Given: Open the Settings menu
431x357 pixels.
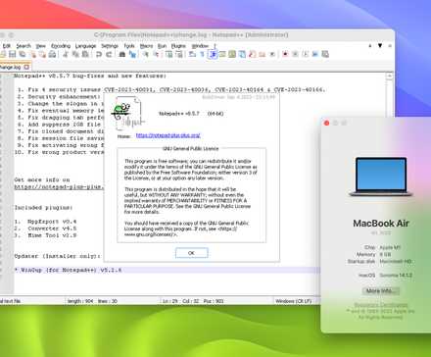Looking at the screenshot, I should coord(110,46).
